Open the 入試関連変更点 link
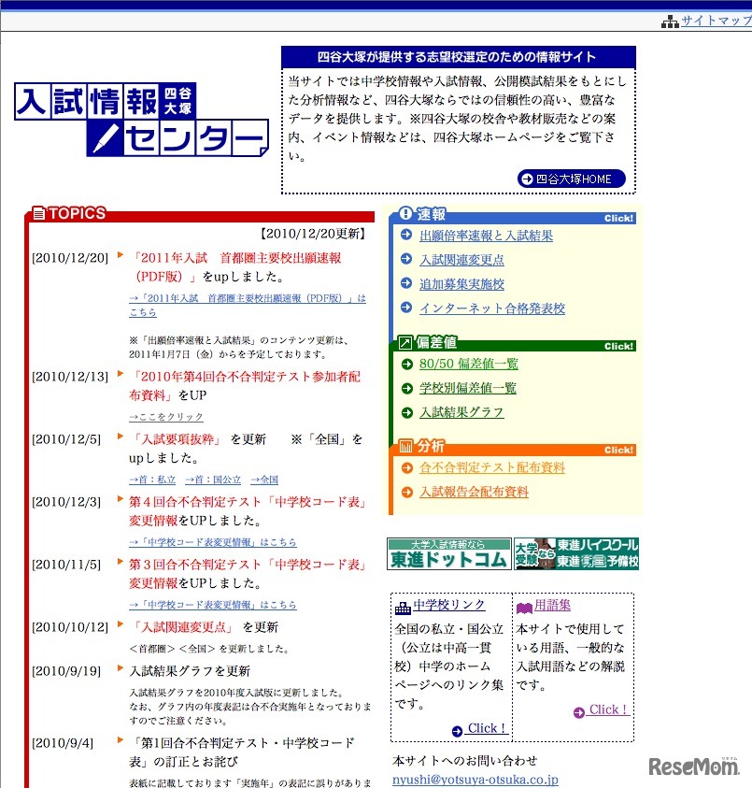 (463, 260)
